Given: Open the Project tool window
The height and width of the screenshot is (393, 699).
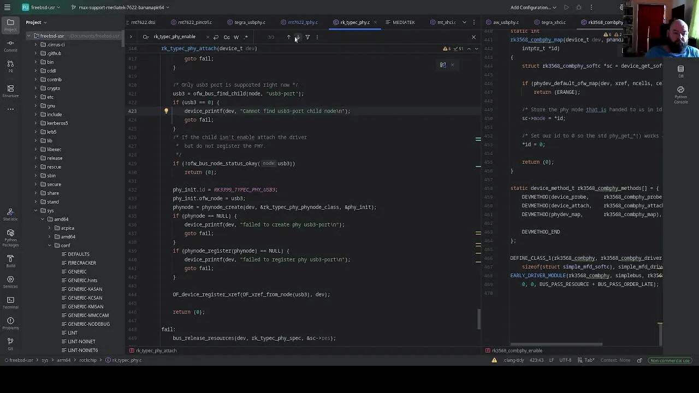Looking at the screenshot, I should tap(10, 24).
